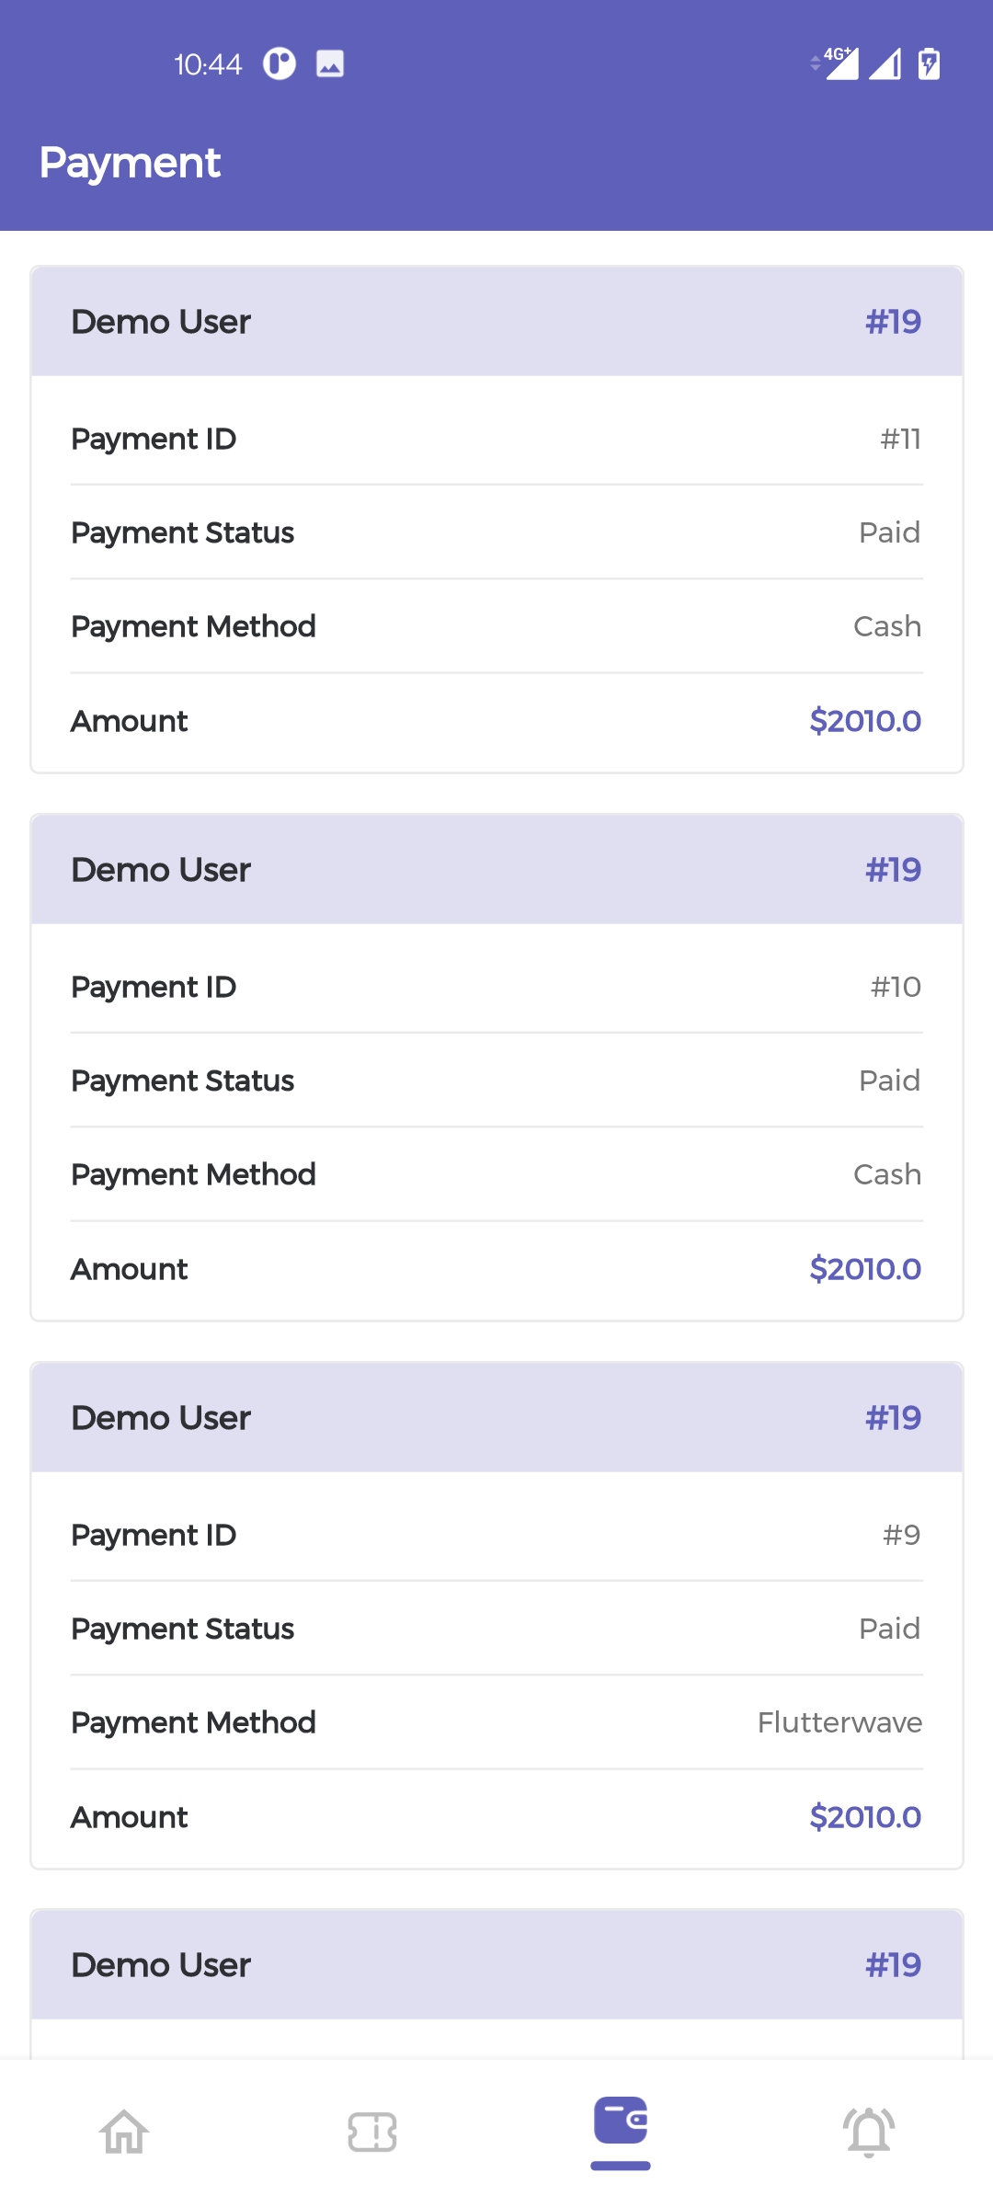Screen dimensions: 993x2207
Task: Tap the image notification icon in status bar
Action: [330, 64]
